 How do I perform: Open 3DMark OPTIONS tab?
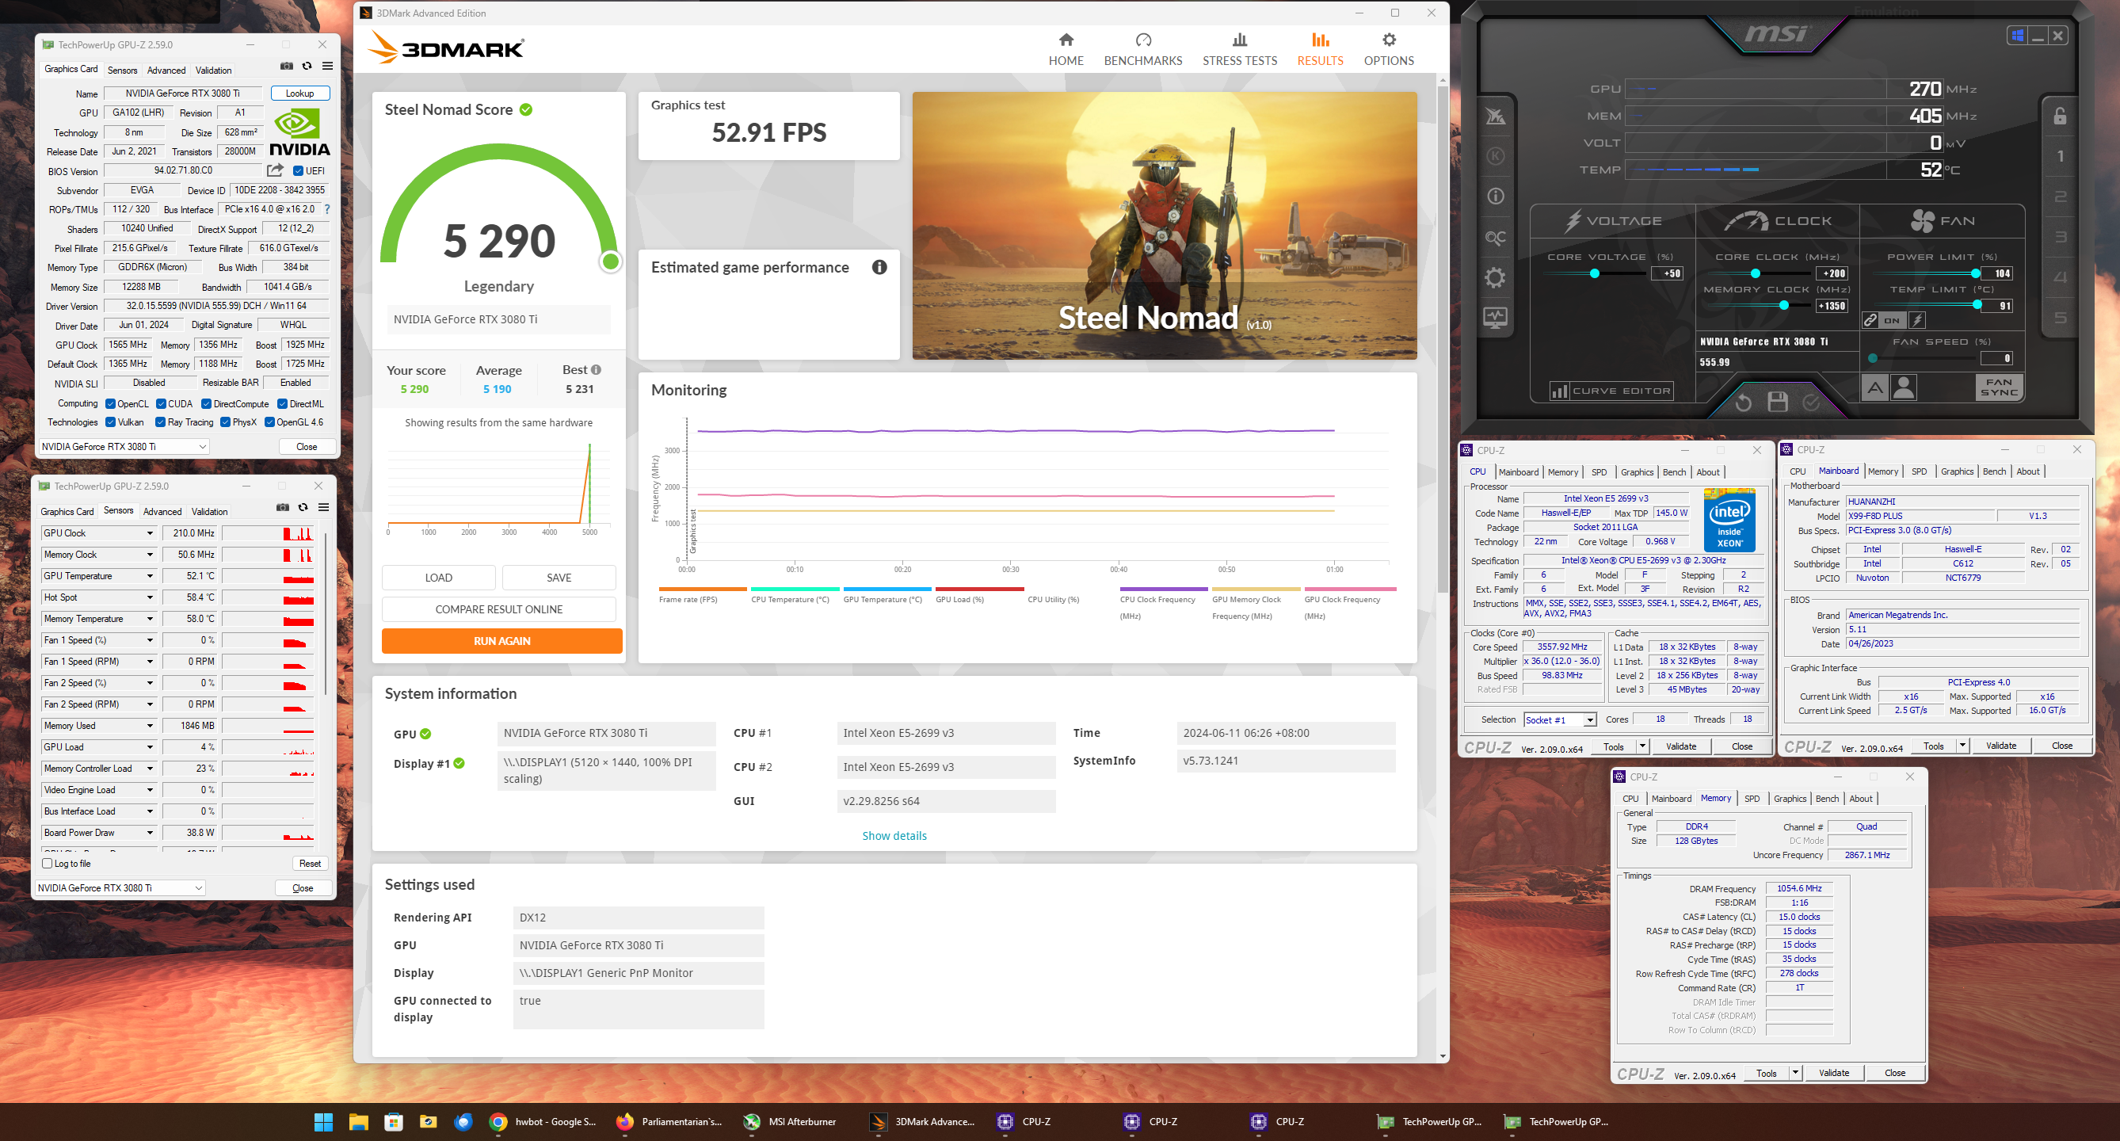click(x=1388, y=49)
